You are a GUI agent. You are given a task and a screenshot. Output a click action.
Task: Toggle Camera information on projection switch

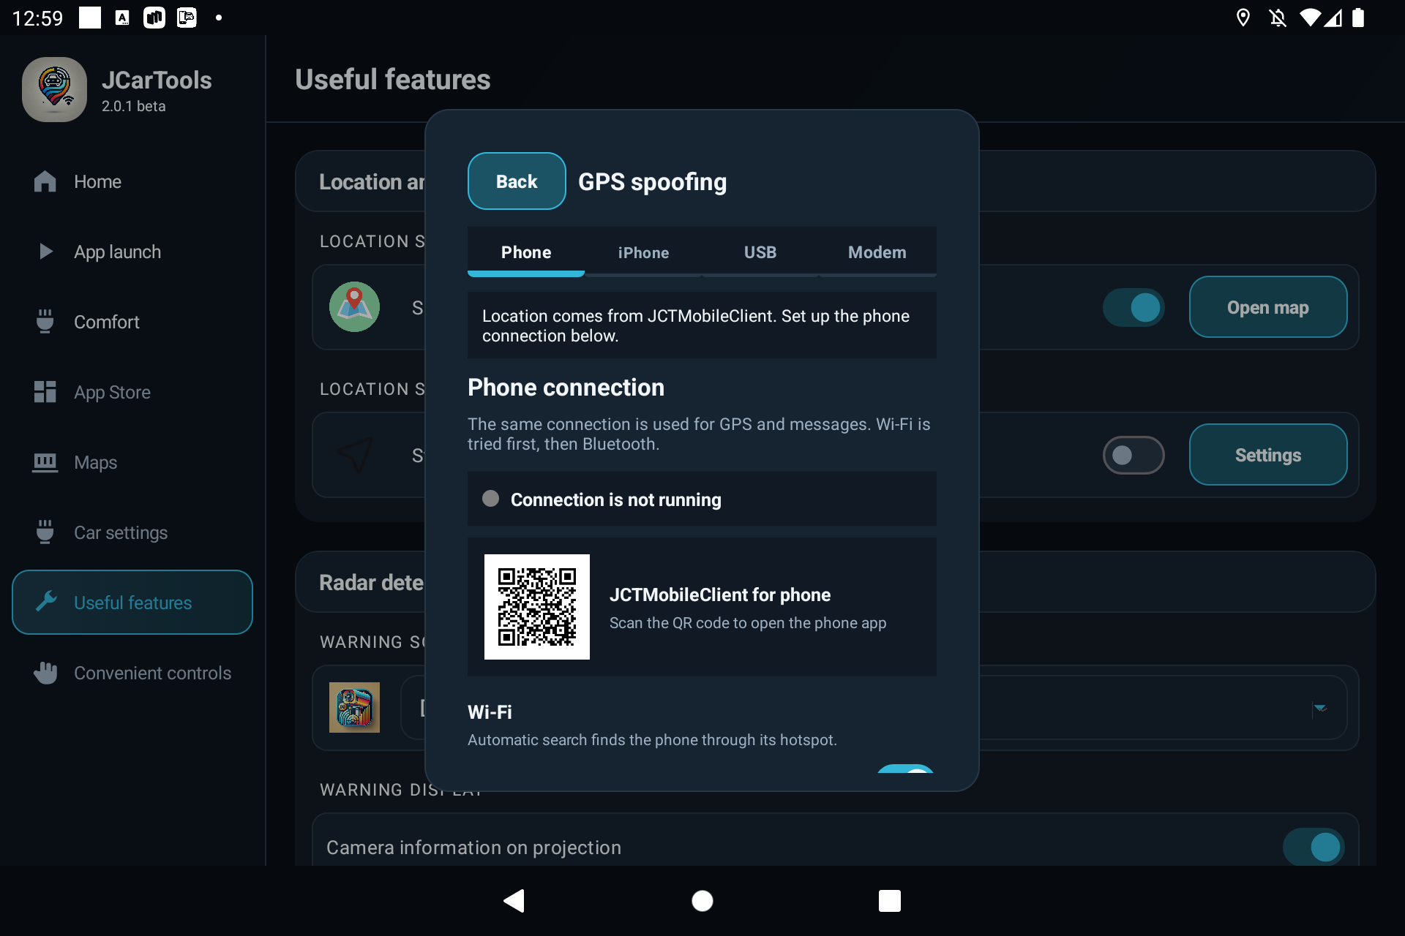(1314, 847)
